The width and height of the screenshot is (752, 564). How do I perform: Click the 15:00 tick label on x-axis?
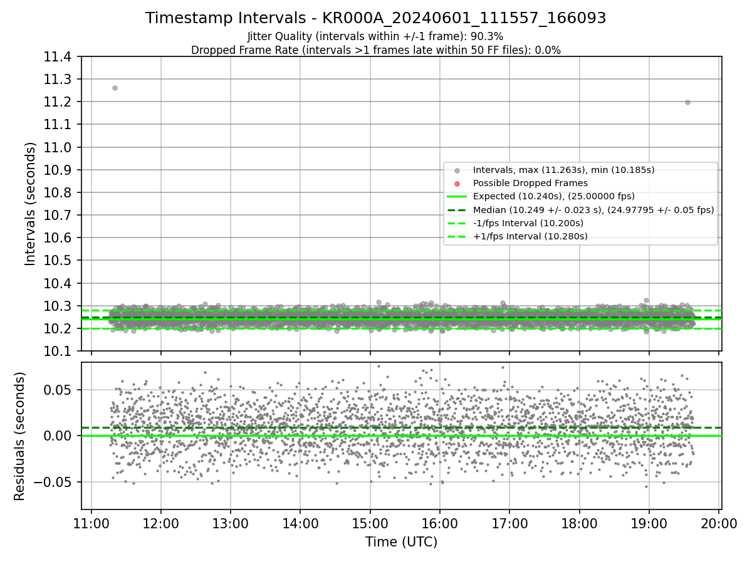[x=370, y=522]
